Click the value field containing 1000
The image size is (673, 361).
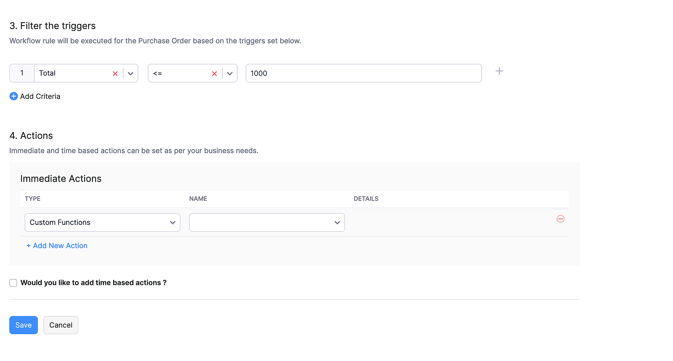363,73
